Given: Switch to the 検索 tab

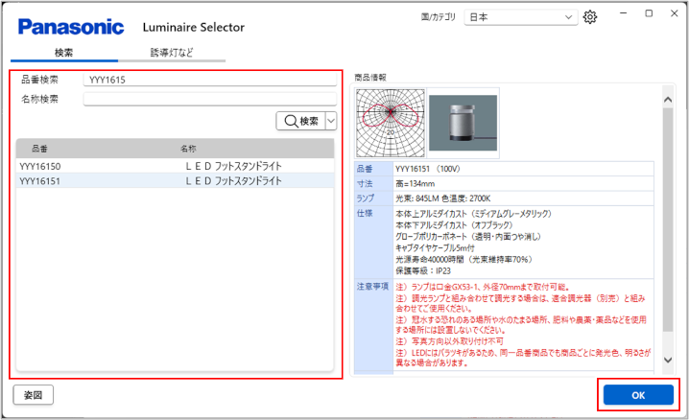Looking at the screenshot, I should click(x=64, y=52).
